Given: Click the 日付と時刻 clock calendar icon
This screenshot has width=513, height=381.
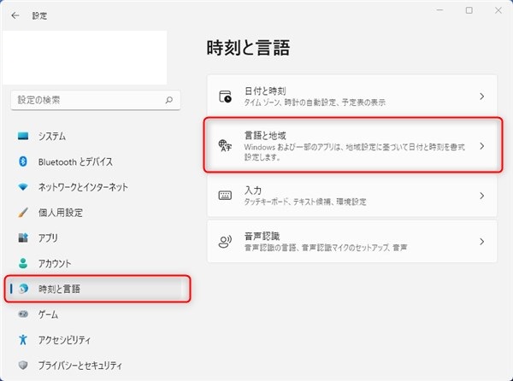Looking at the screenshot, I should tap(226, 96).
